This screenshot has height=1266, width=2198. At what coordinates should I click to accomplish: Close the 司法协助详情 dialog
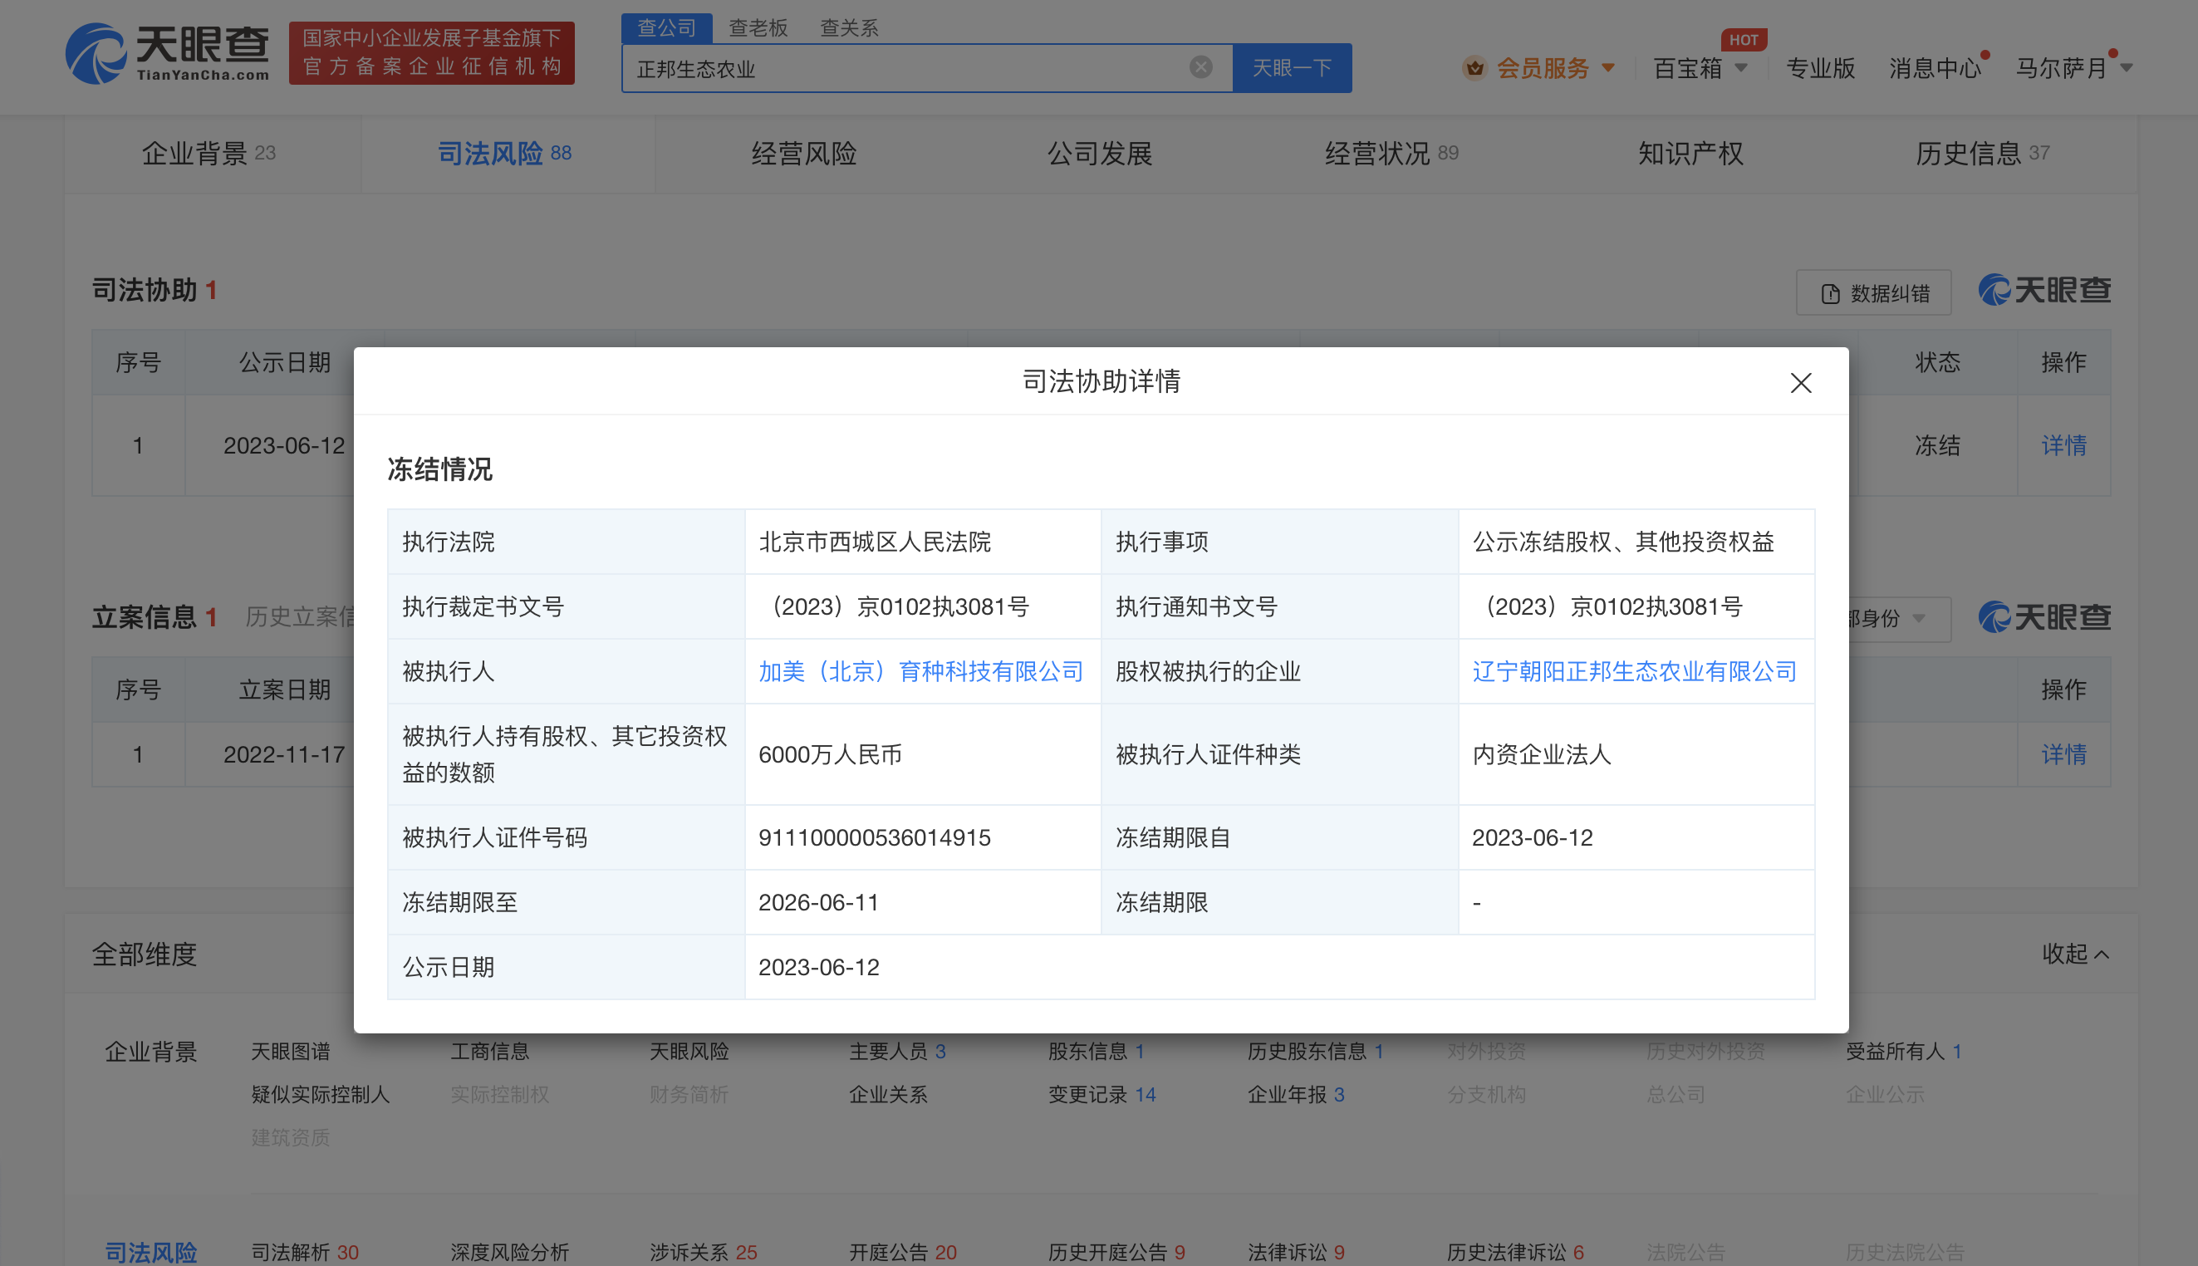(1800, 383)
